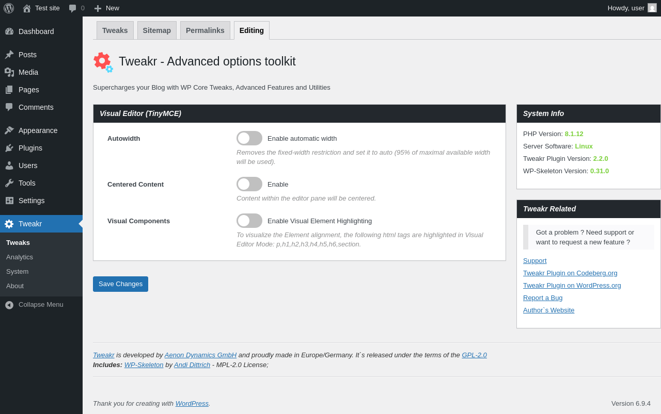The height and width of the screenshot is (414, 661).
Task: Click the Save Changes button
Action: click(x=120, y=284)
